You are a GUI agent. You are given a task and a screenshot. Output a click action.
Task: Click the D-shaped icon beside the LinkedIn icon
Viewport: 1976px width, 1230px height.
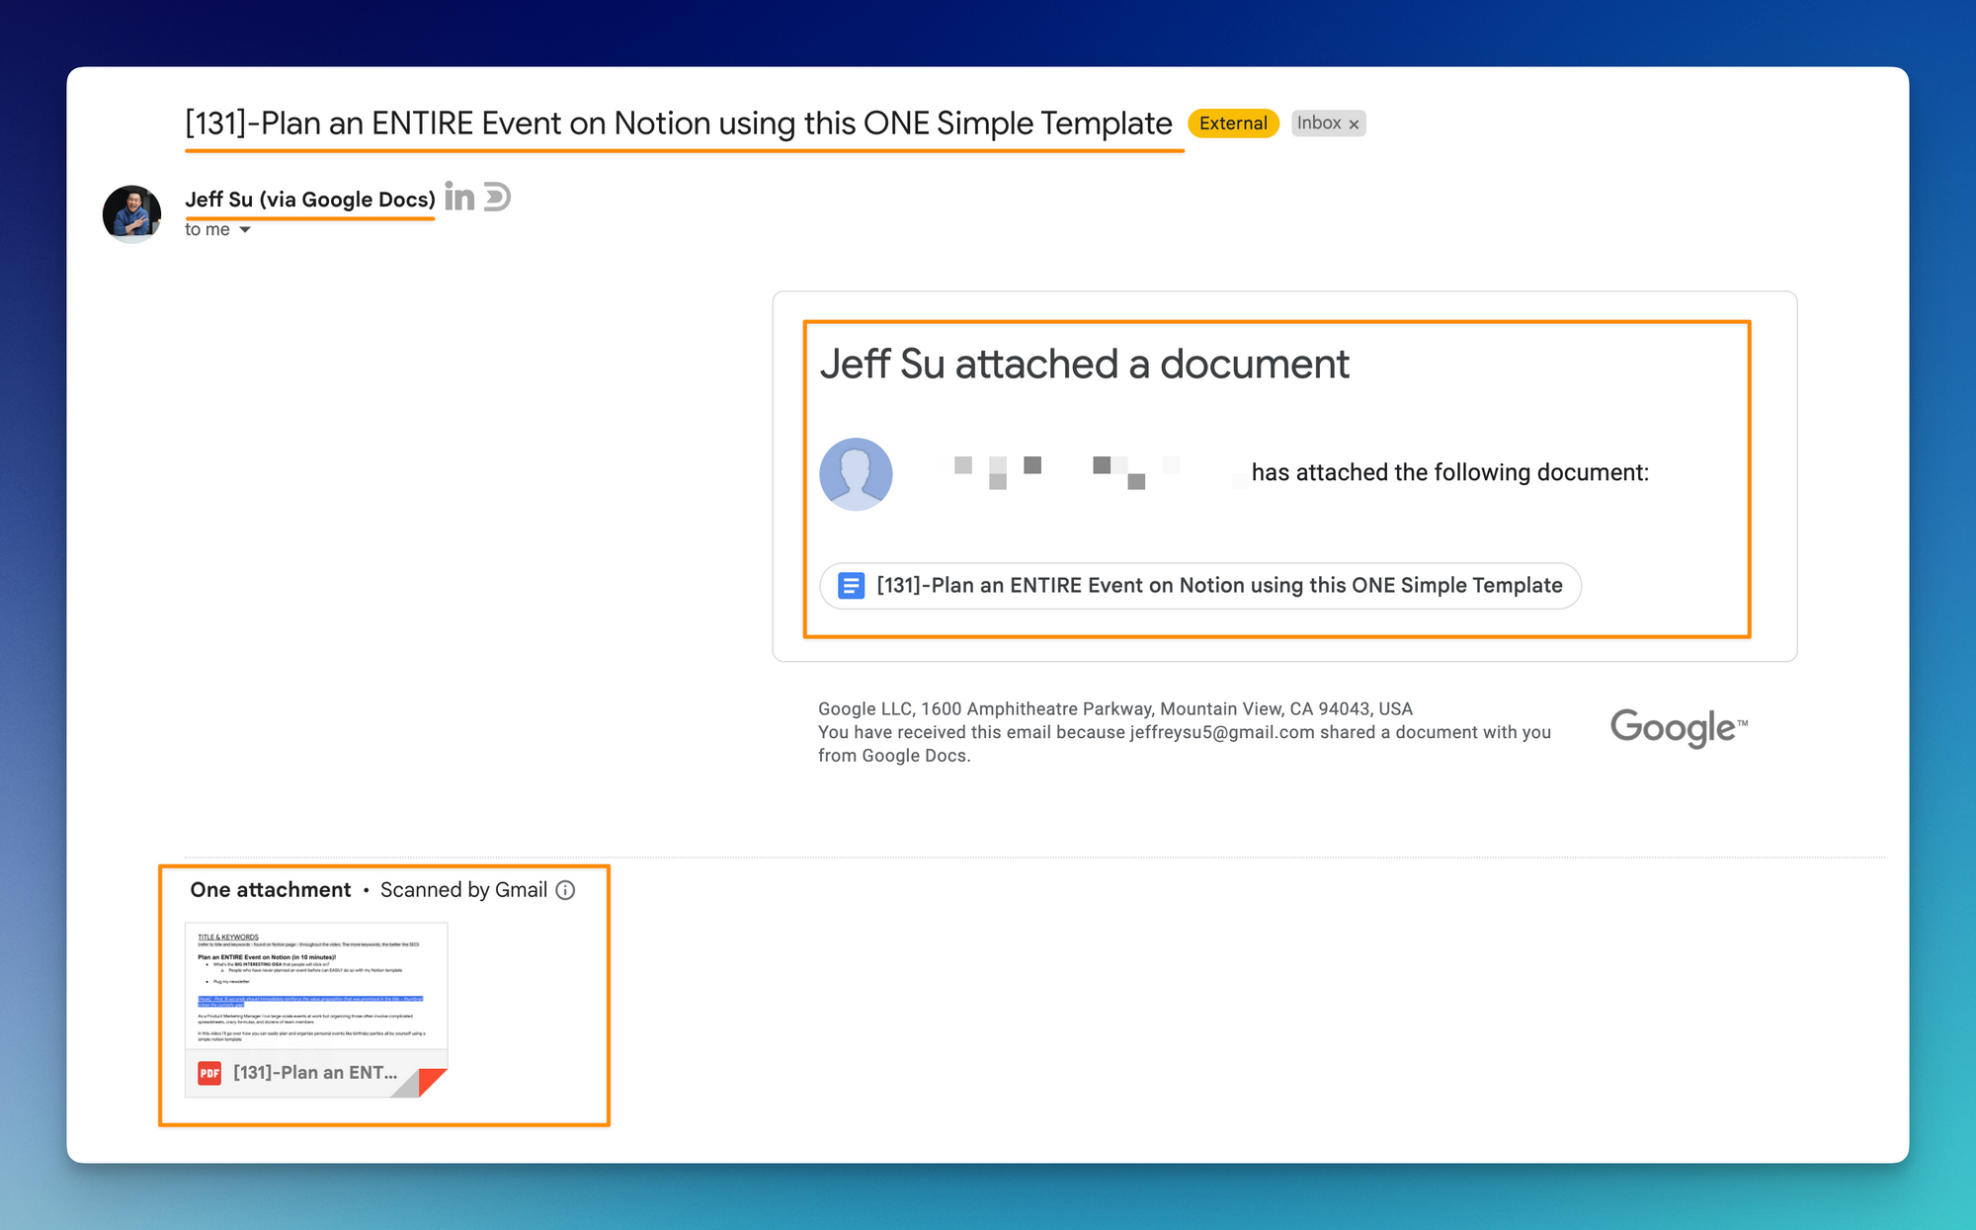coord(497,197)
